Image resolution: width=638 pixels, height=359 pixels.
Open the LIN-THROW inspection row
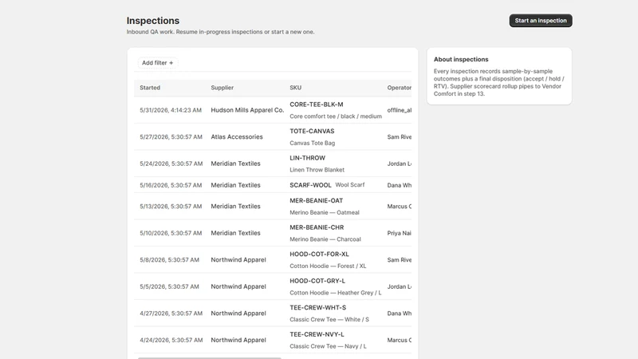tap(273, 164)
